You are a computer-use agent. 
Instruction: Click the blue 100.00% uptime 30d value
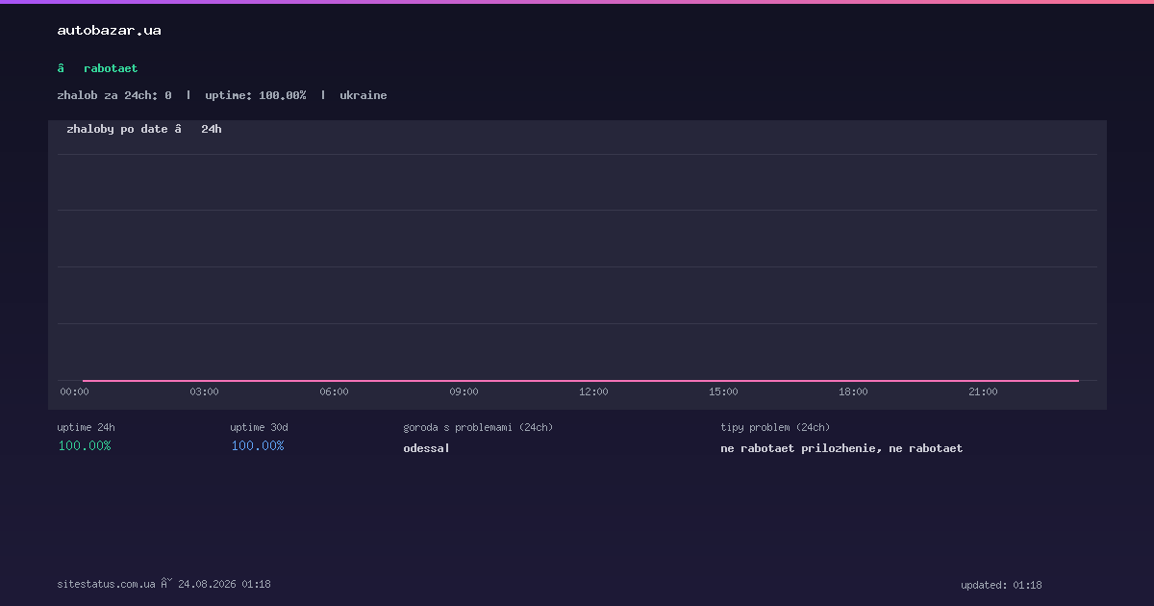click(258, 446)
